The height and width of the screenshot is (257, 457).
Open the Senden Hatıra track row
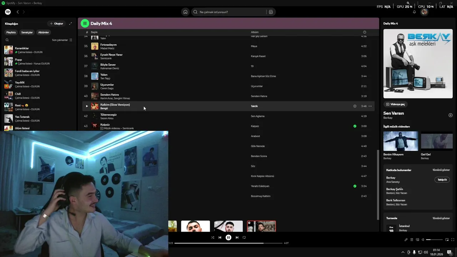click(228, 96)
